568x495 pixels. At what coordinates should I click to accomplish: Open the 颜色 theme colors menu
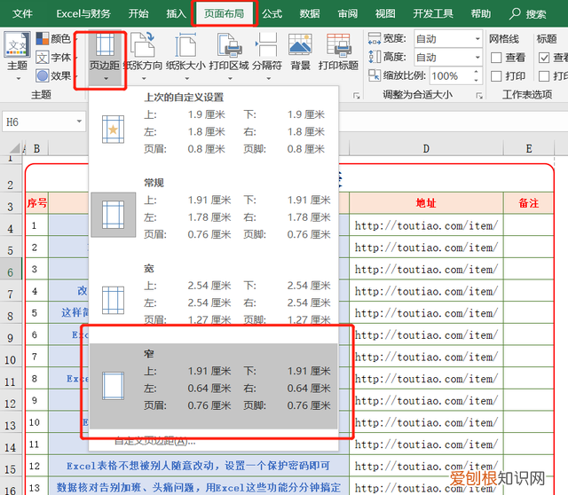coord(53,38)
